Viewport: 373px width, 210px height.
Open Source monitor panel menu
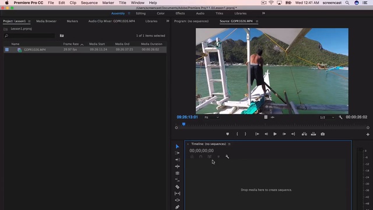(x=257, y=21)
